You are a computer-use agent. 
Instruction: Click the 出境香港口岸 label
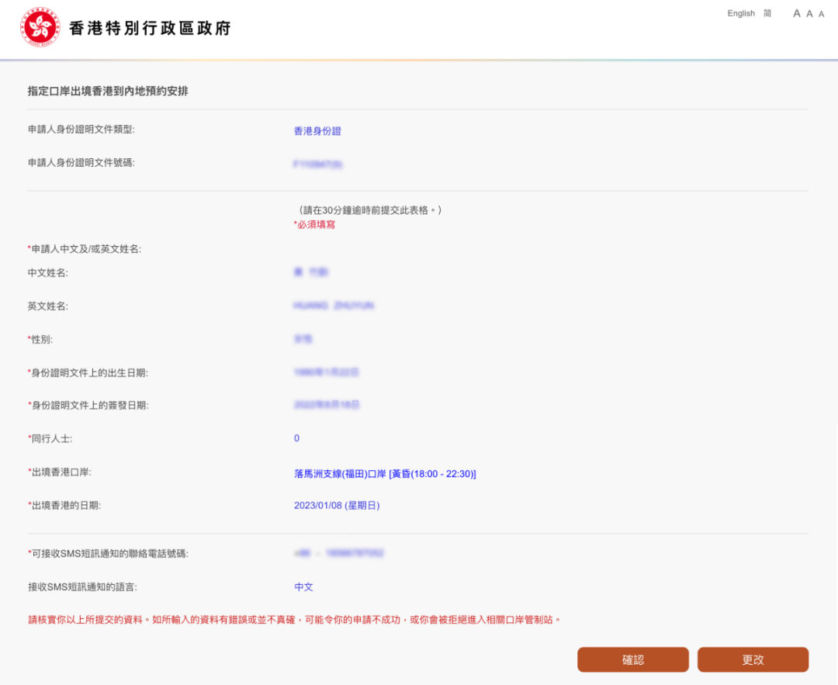tap(59, 472)
